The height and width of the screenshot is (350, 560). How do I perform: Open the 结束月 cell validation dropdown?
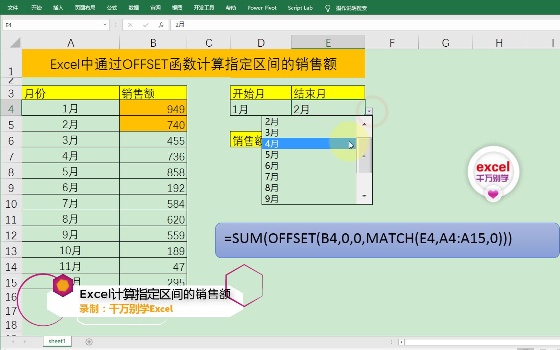pos(369,111)
